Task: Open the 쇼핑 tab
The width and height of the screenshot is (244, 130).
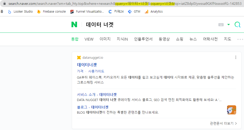Action: (x=180, y=39)
